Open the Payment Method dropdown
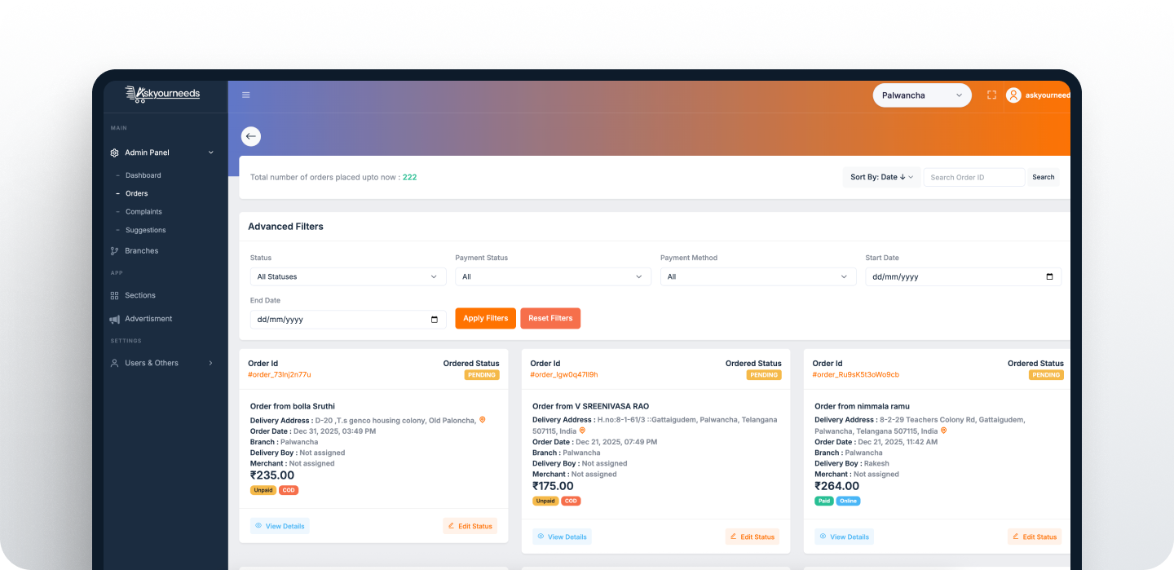The width and height of the screenshot is (1174, 570). pos(757,277)
